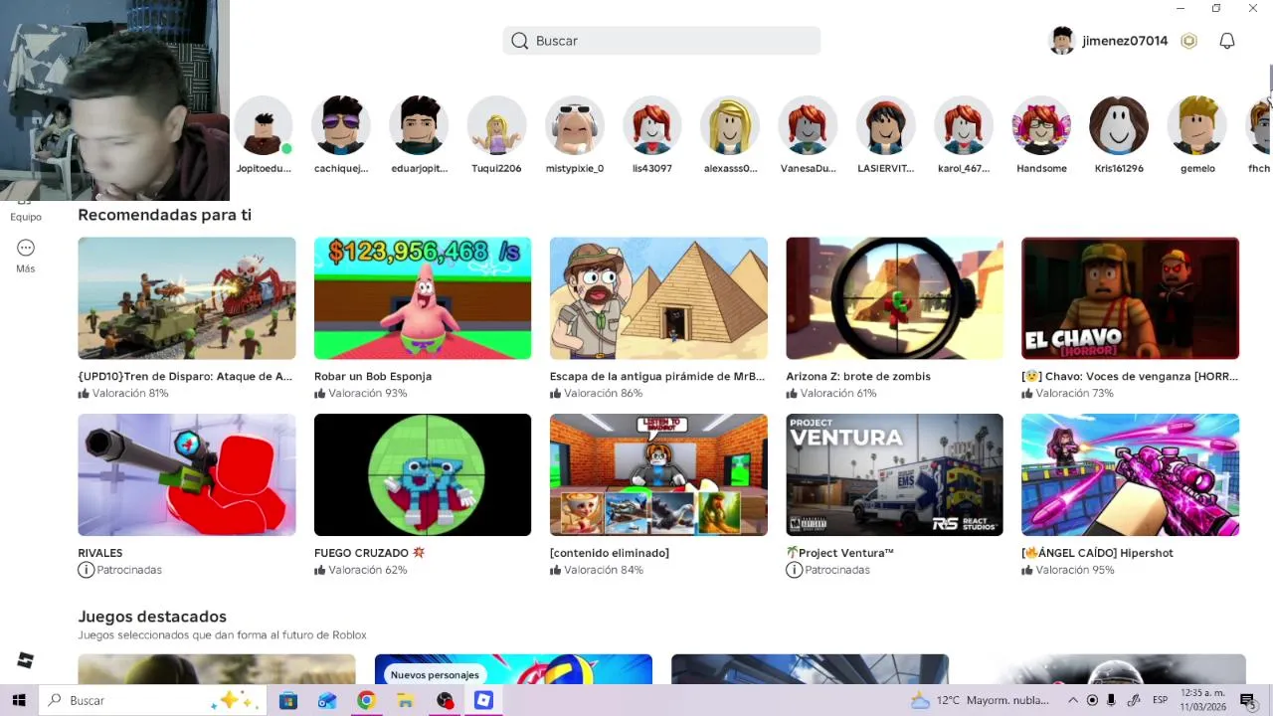Open Tren de Disparo game thumbnail
The image size is (1273, 716).
click(x=187, y=298)
